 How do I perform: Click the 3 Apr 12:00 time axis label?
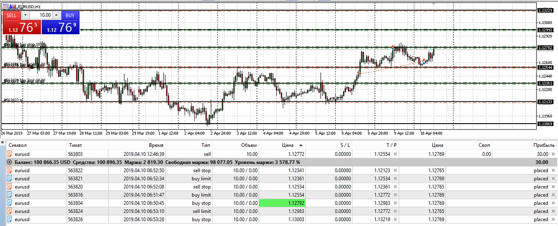pyautogui.click(x=247, y=132)
